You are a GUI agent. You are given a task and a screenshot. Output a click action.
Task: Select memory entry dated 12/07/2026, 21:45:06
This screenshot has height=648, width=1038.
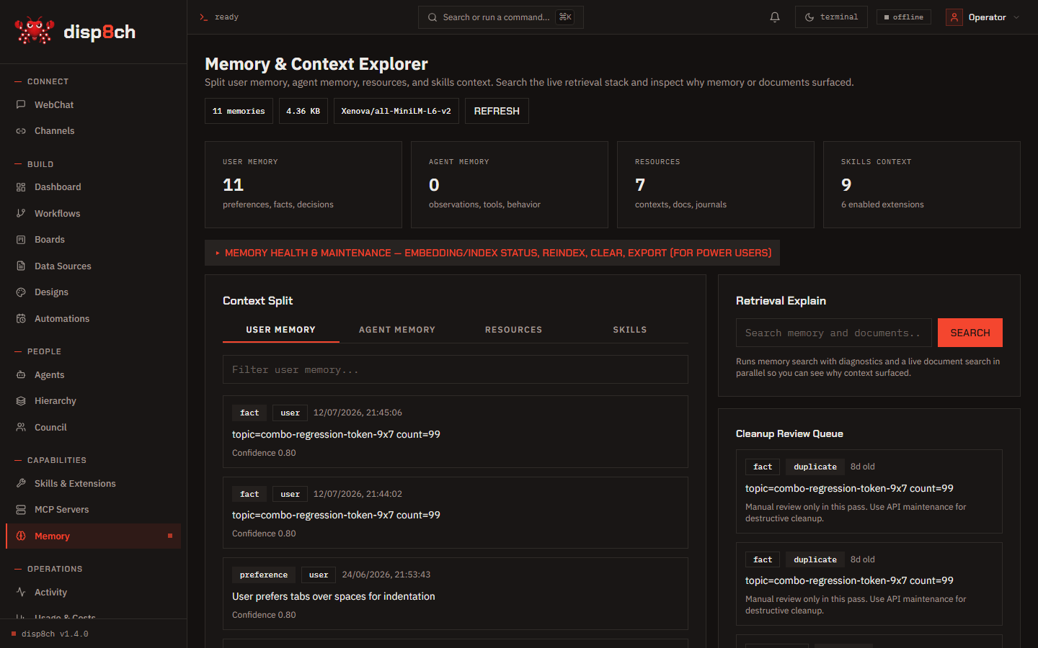[456, 432]
